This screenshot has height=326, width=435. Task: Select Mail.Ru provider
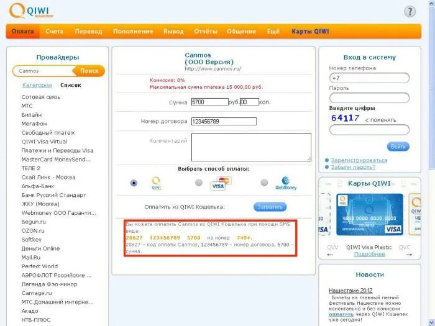[x=31, y=257]
